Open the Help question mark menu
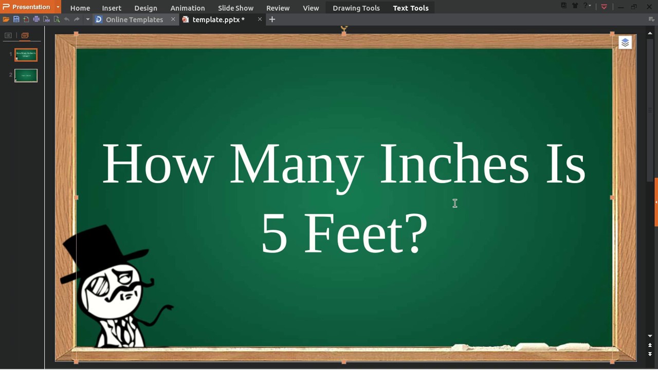The height and width of the screenshot is (370, 658). tap(588, 6)
